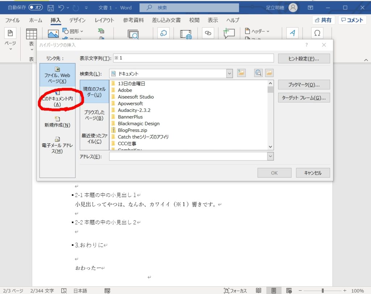Image resolution: width=371 pixels, height=294 pixels.
Task: Expand the 検索先 folder dropdown
Action: point(229,73)
